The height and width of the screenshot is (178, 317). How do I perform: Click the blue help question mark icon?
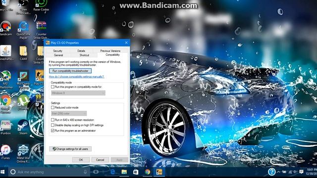point(272,172)
